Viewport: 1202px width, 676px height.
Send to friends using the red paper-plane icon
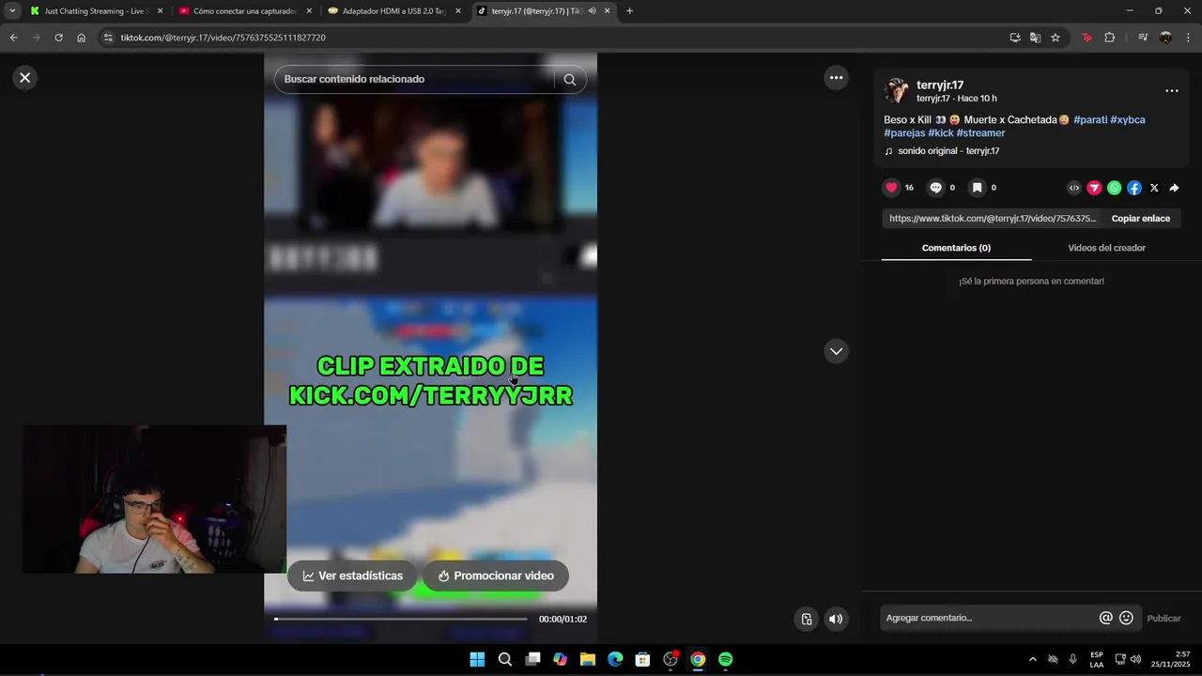[x=1094, y=188]
